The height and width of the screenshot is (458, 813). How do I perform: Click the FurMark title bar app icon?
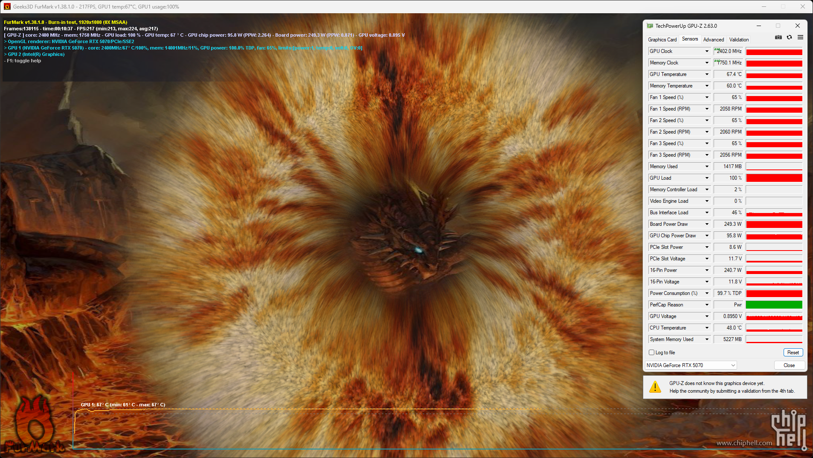click(7, 6)
